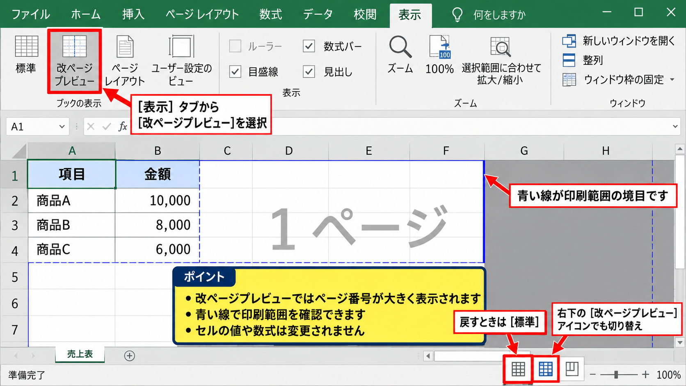
Task: Click 100% zoom level in status bar
Action: click(668, 375)
